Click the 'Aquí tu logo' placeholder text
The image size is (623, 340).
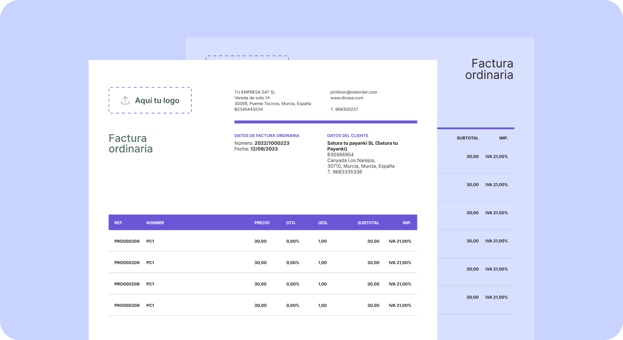pos(157,101)
